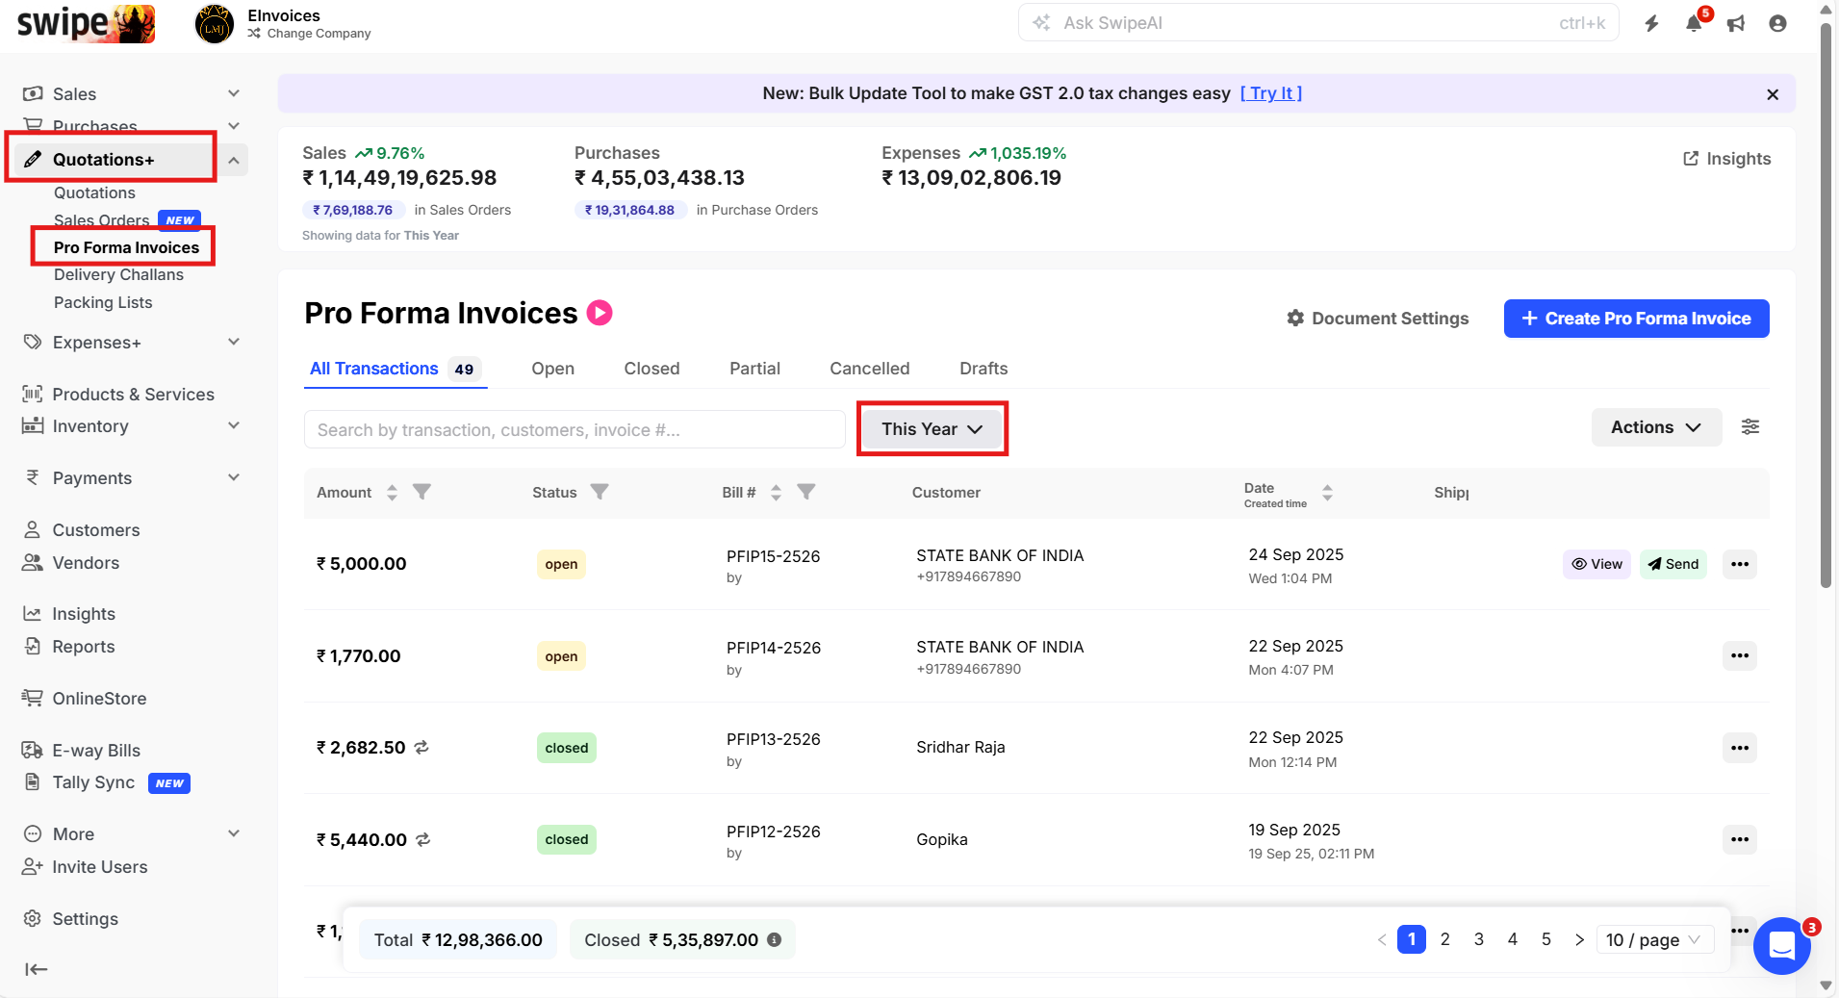The height and width of the screenshot is (998, 1839).
Task: Open the announcements megaphone icon
Action: [x=1735, y=24]
